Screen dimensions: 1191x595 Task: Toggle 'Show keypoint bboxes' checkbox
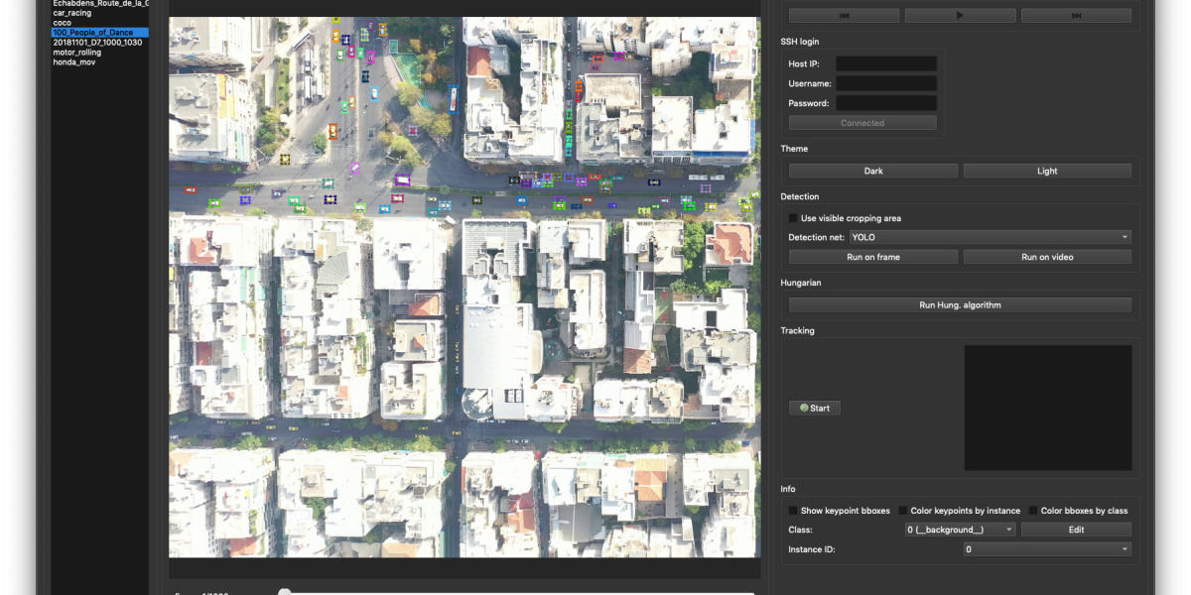click(793, 511)
